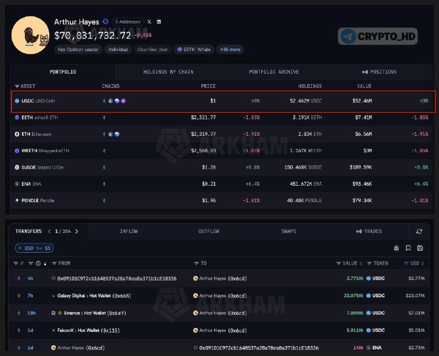Select the EETH Whale tag
This screenshot has width=439, height=356.
pyautogui.click(x=194, y=49)
